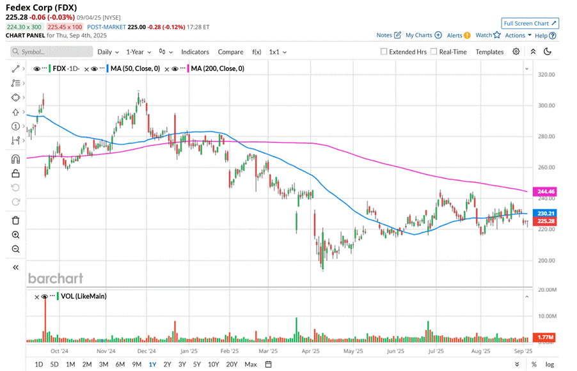Open chart settings gear
The height and width of the screenshot is (371, 577).
tap(516, 52)
